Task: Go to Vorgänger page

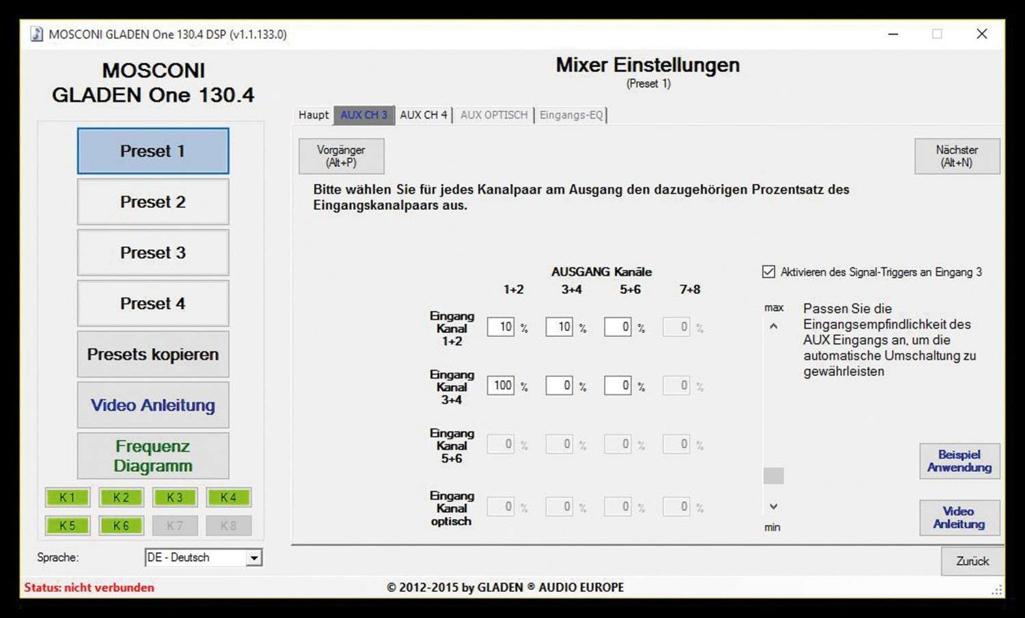Action: 341,156
